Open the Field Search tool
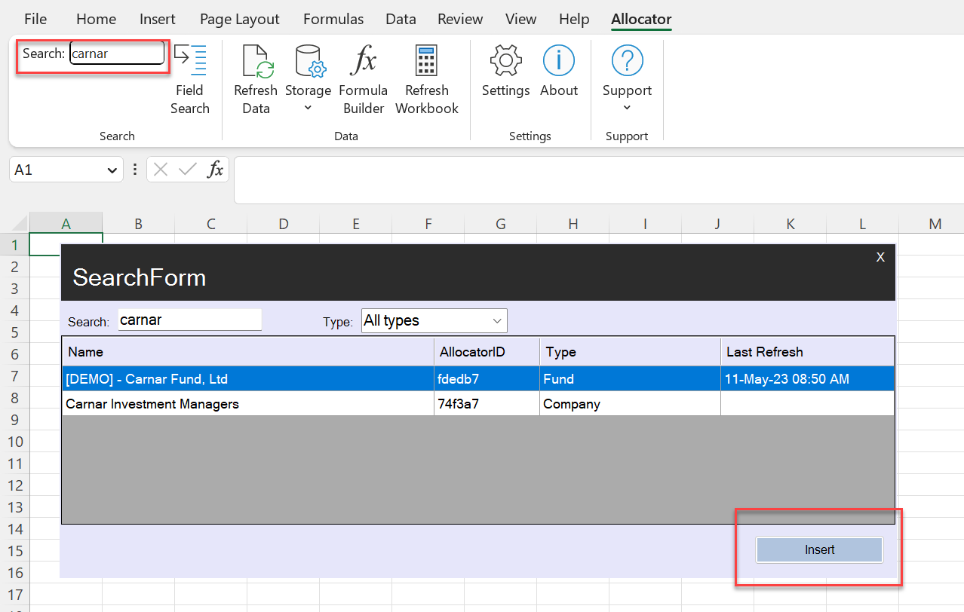The width and height of the screenshot is (964, 612). [x=189, y=79]
